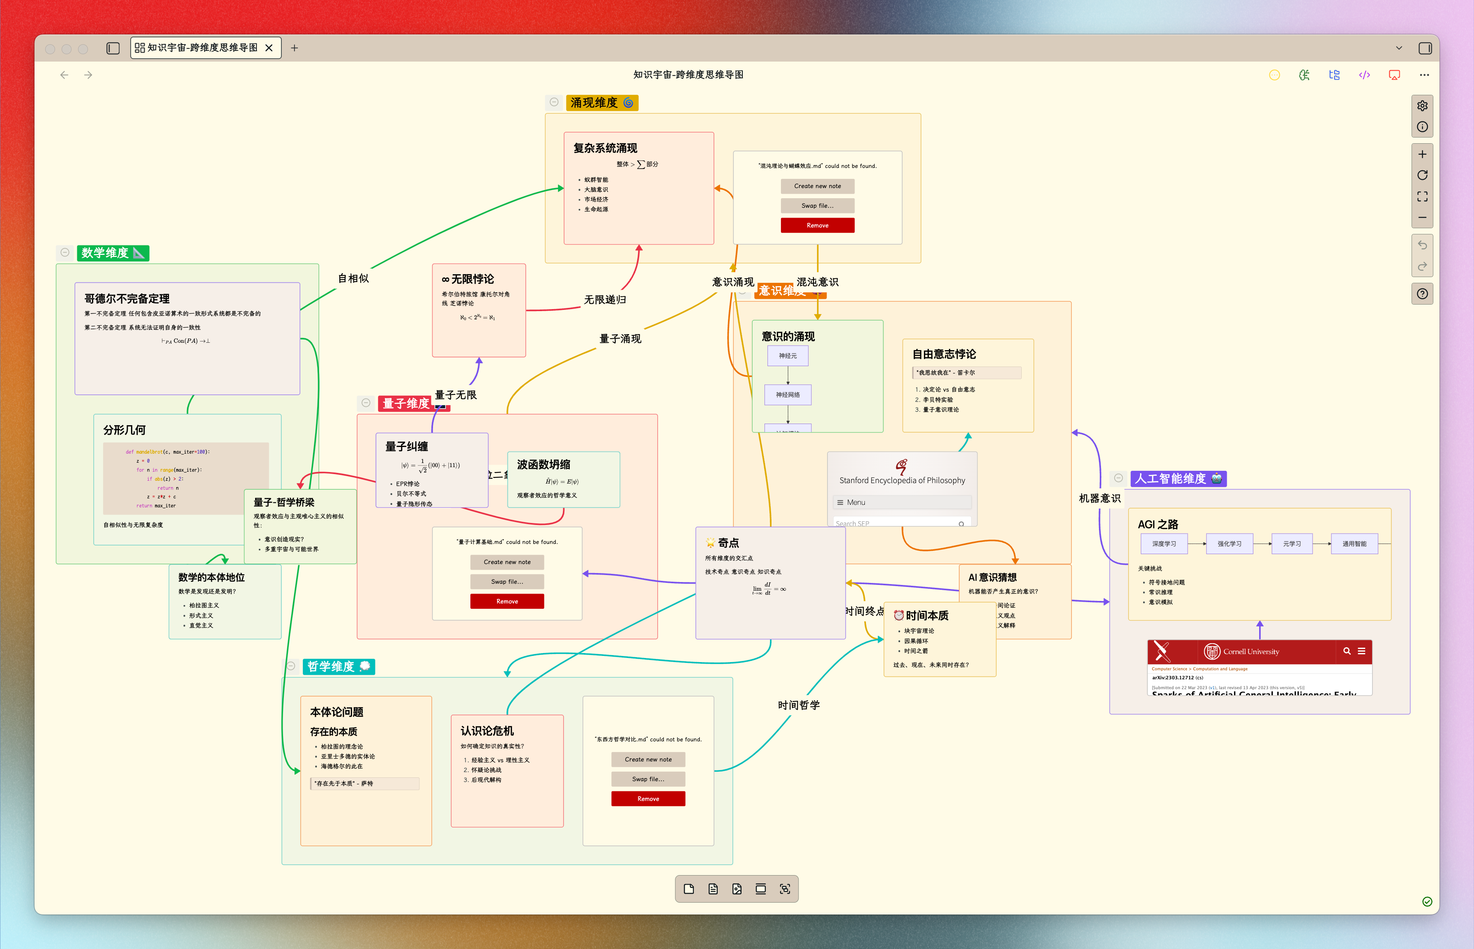Toggle the red presentation mode icon
1474x949 pixels.
[1394, 75]
